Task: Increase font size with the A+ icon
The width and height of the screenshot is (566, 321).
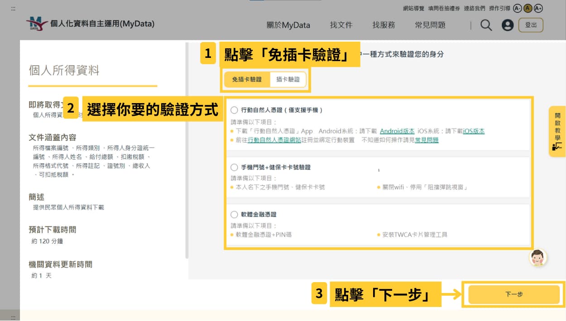Action: (538, 8)
